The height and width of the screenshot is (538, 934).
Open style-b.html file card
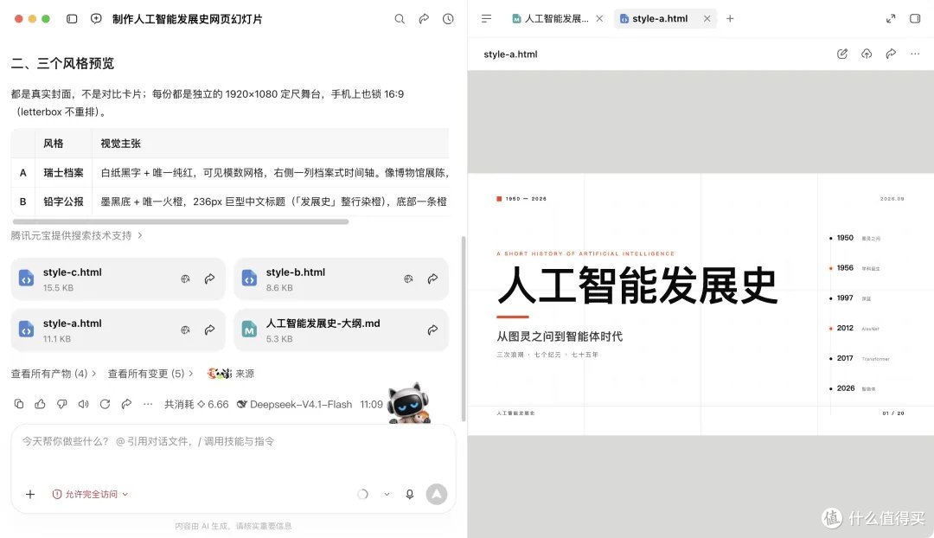342,279
